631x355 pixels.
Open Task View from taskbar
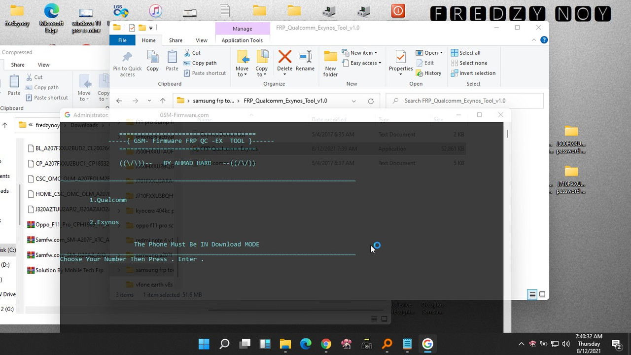coord(245,344)
